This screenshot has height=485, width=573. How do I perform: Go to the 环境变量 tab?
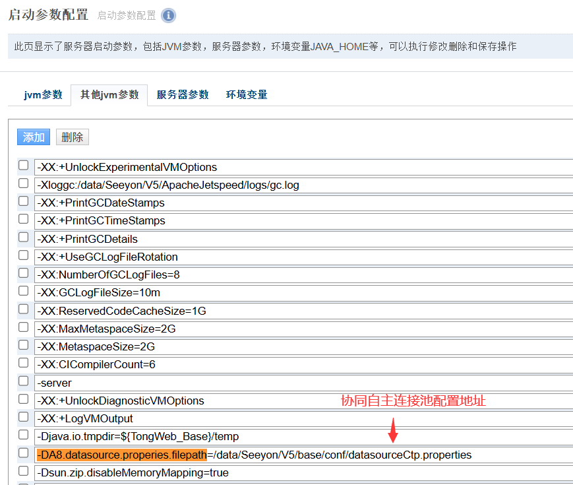coord(247,95)
